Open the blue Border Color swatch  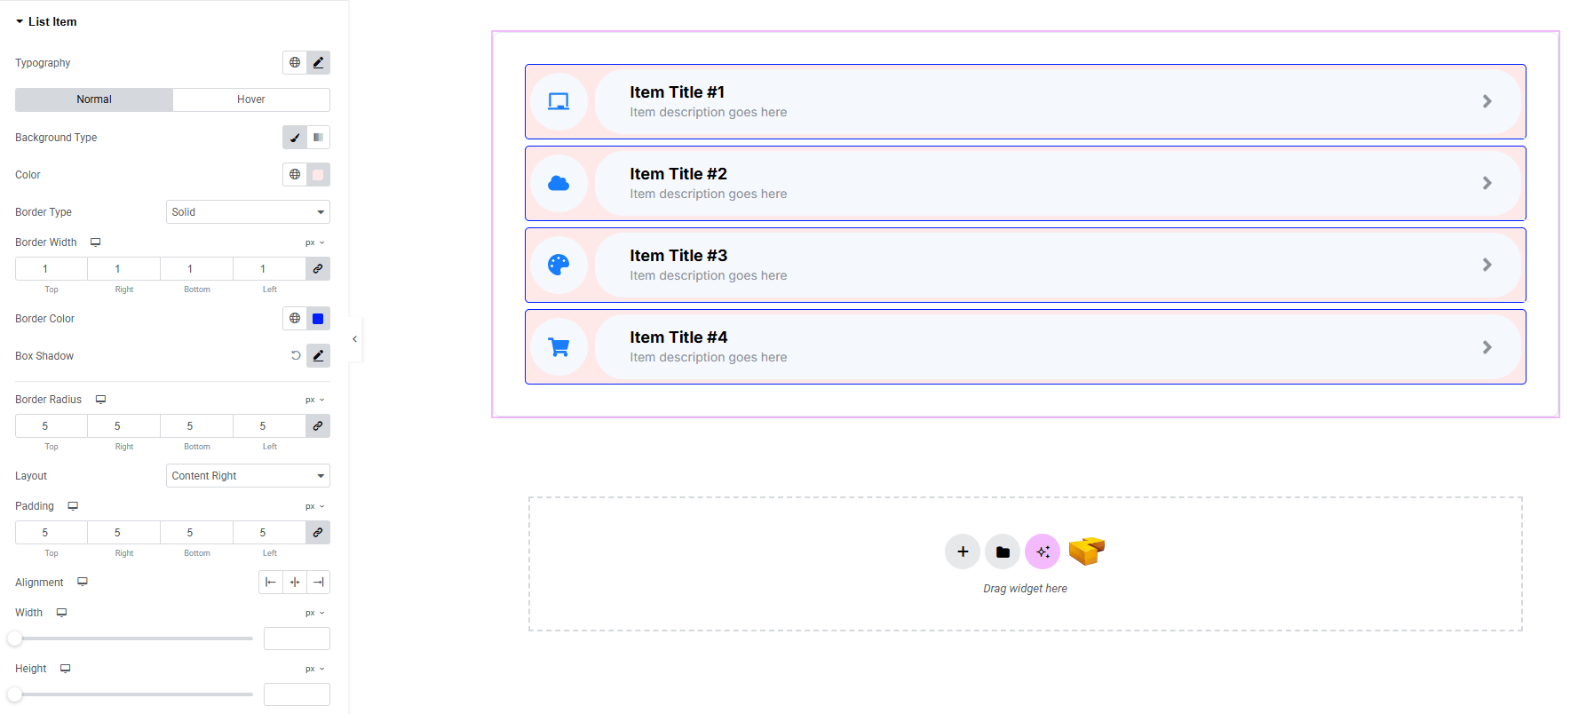(318, 318)
